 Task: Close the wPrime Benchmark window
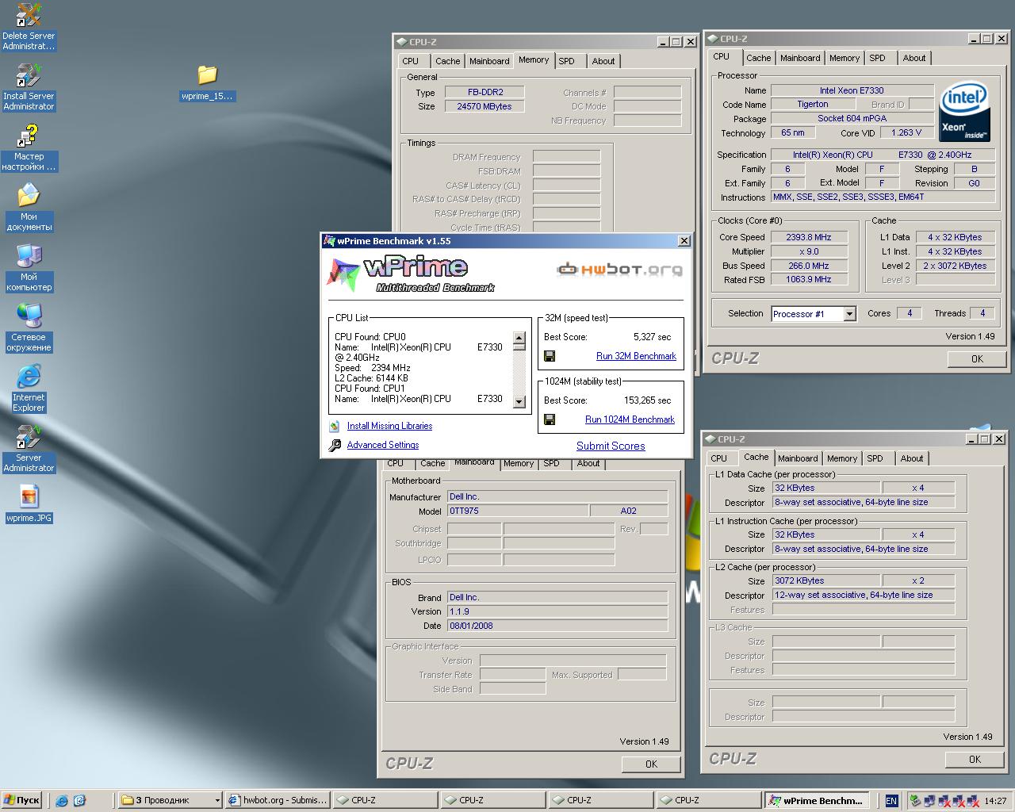684,241
